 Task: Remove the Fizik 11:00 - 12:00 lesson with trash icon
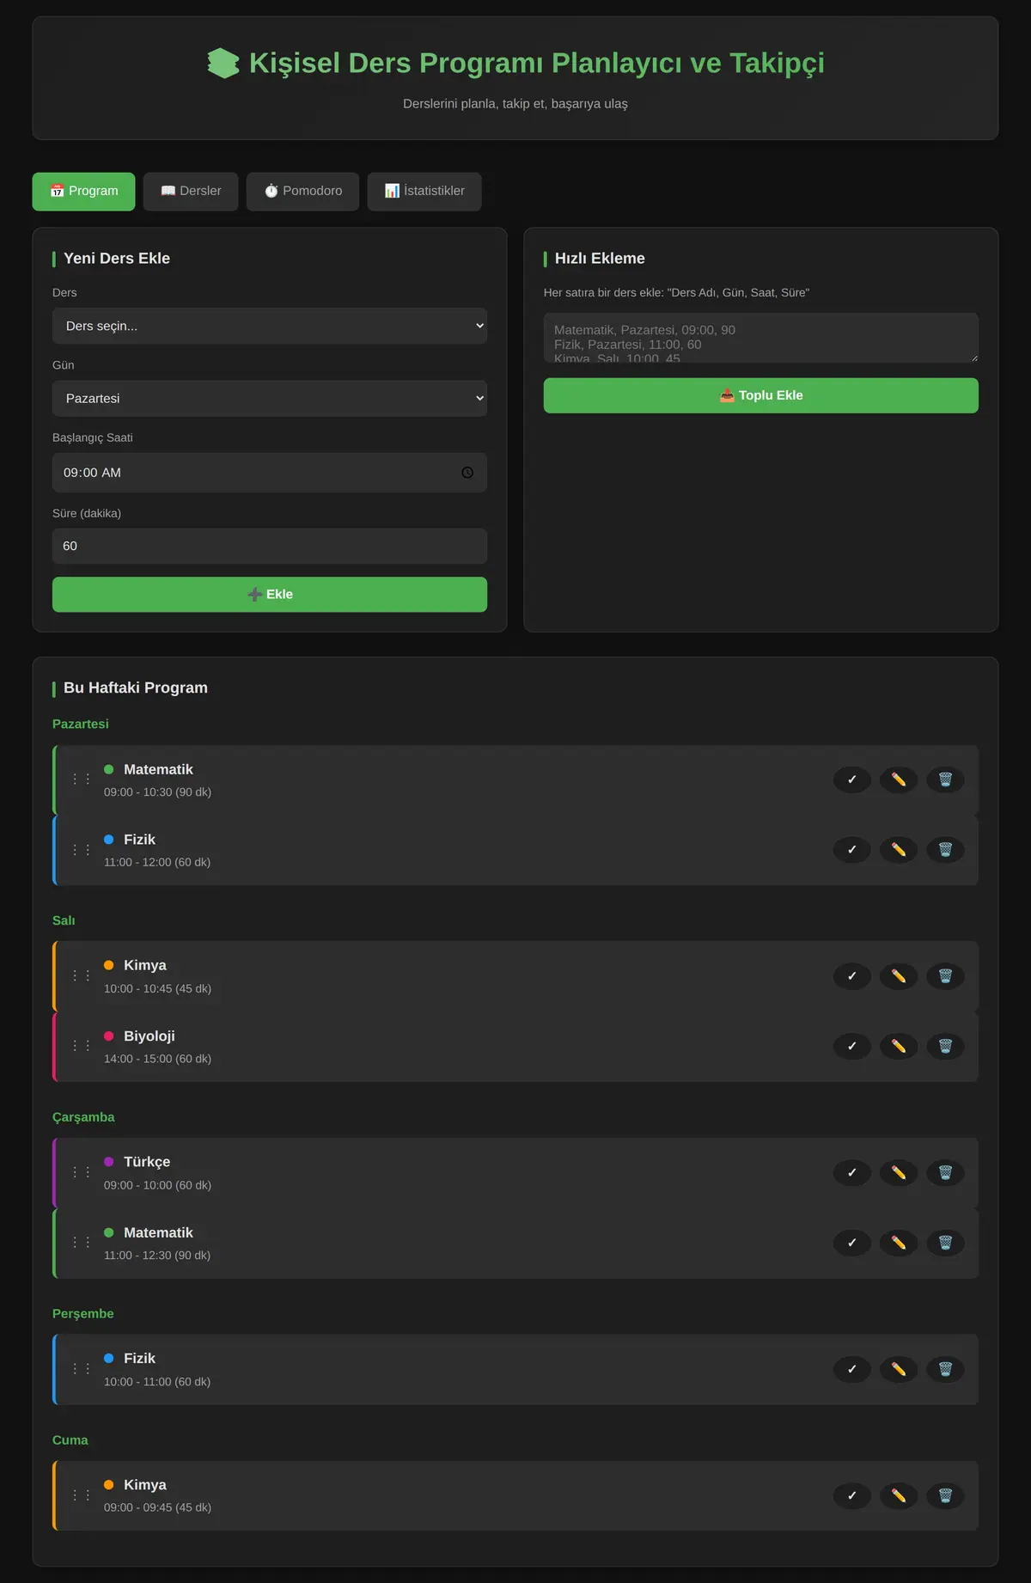(x=945, y=850)
